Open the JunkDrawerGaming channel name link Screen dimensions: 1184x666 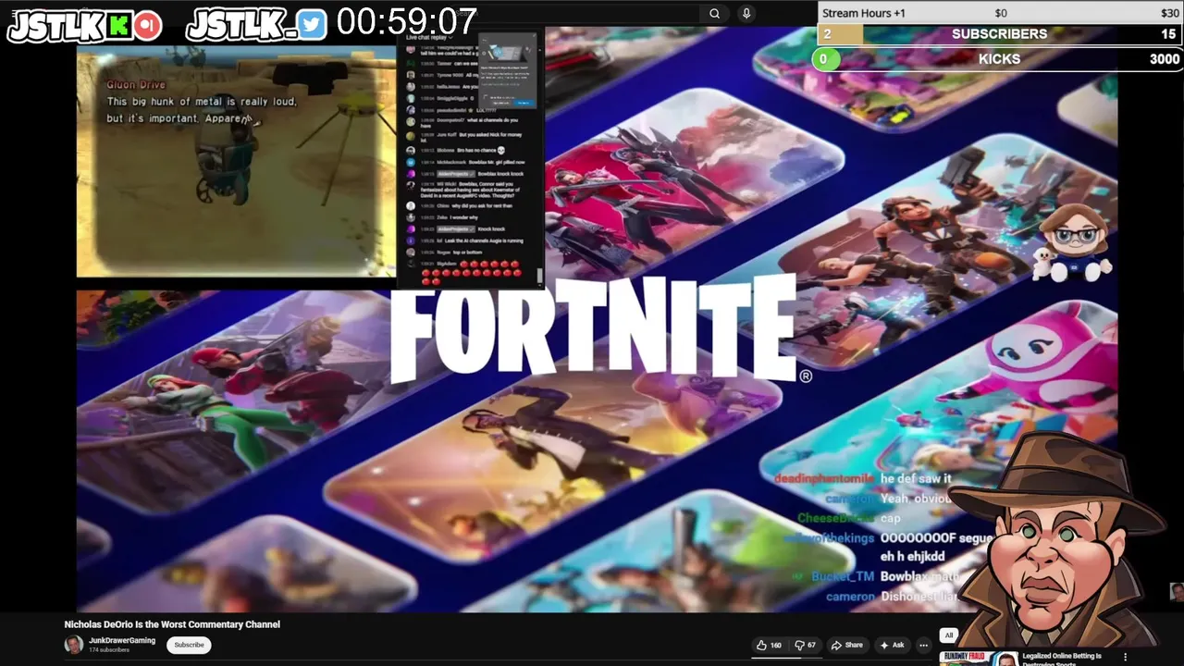(x=122, y=640)
